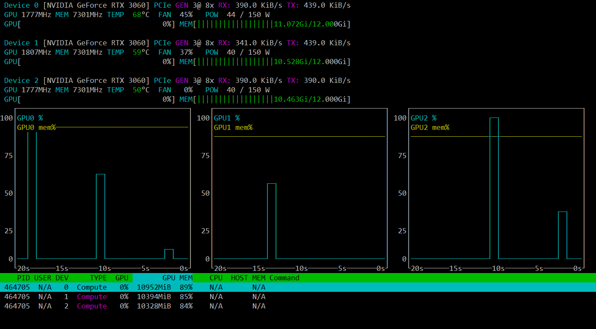Click Device 2's FAN 0% value
Screen dimensions: 596x329
click(188, 90)
